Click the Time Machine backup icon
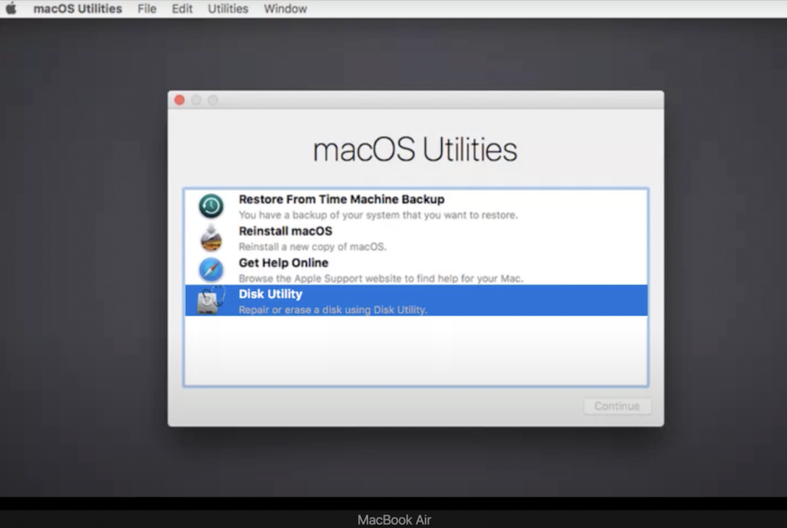The width and height of the screenshot is (787, 528). [211, 206]
